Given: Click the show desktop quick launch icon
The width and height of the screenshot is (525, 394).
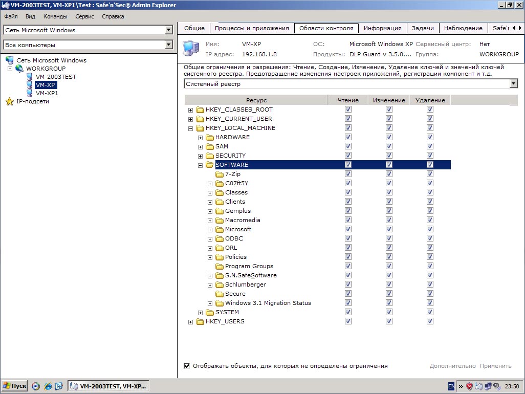Looking at the screenshot, I should pos(59,386).
